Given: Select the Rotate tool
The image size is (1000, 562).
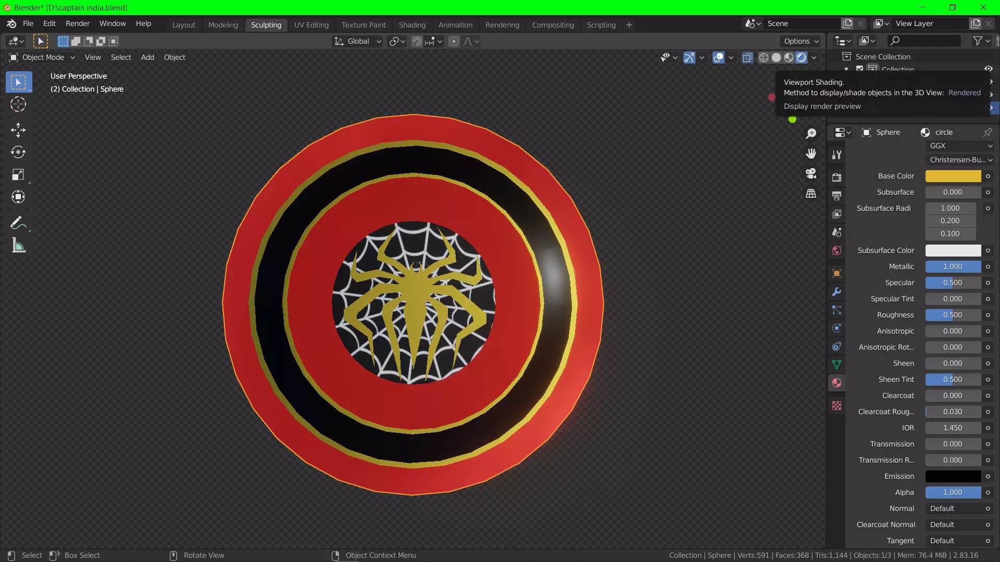Looking at the screenshot, I should [x=18, y=152].
